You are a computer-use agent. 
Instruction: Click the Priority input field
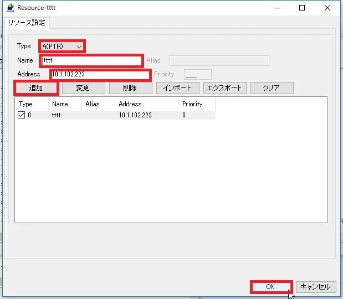[198, 74]
